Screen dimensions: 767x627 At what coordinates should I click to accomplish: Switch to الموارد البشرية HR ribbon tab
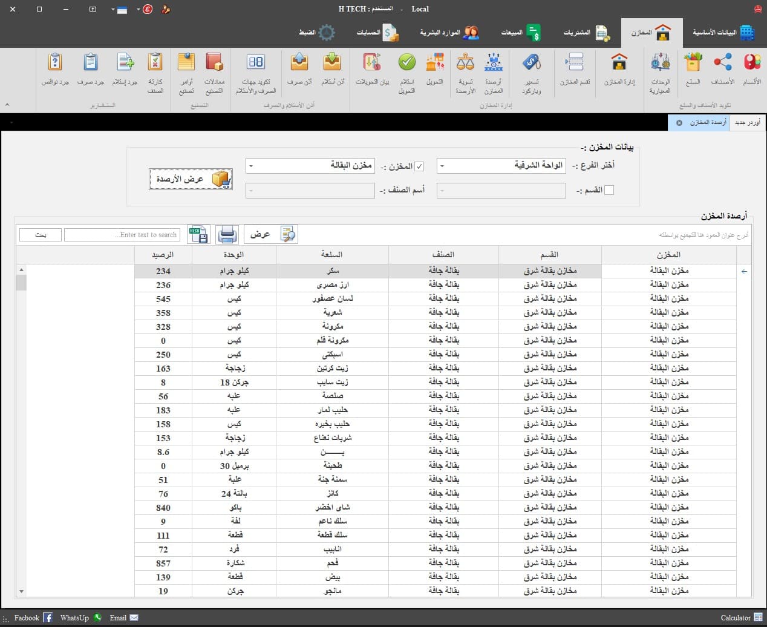click(x=449, y=33)
